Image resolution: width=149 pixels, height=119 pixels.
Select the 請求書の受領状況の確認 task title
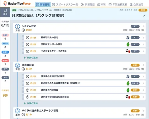[x=53, y=76]
